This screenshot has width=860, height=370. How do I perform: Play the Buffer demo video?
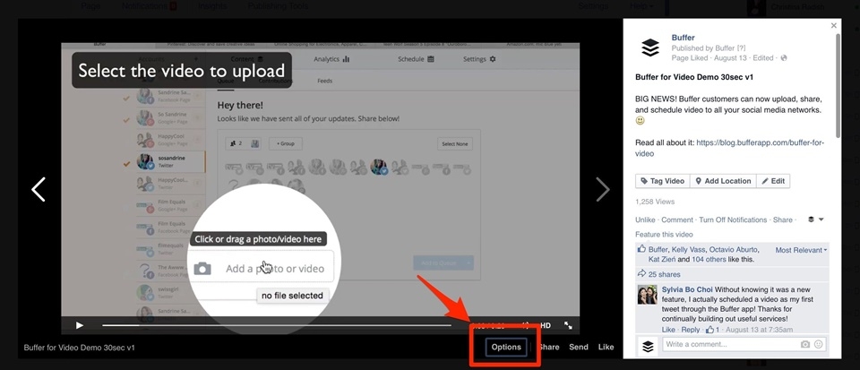pos(80,325)
